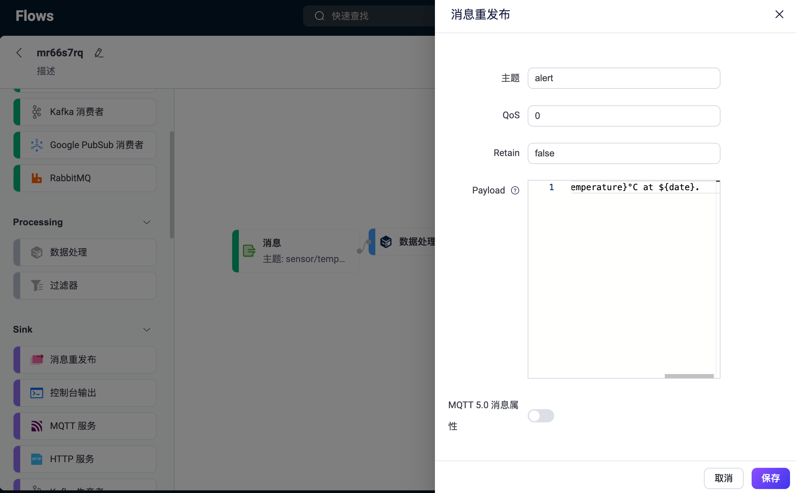Collapse the Sink section

click(x=147, y=330)
